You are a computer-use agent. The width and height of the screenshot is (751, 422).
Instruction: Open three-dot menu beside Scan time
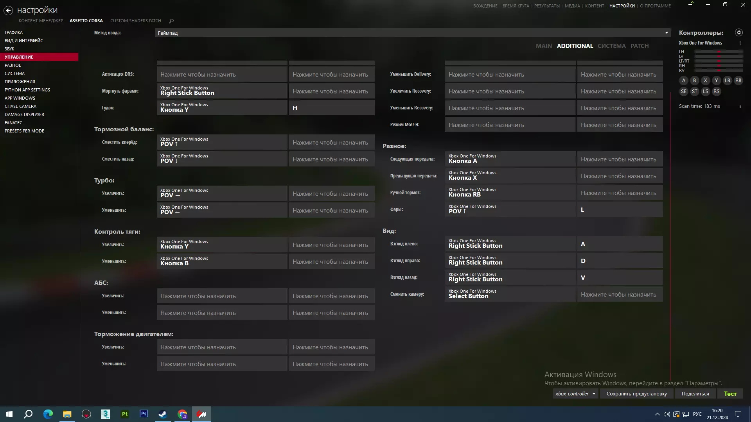click(740, 106)
